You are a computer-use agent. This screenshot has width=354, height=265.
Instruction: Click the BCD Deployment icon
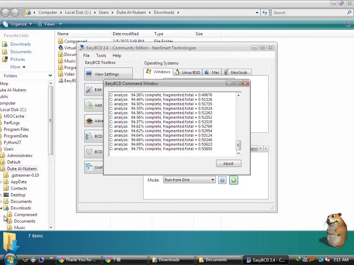[89, 152]
